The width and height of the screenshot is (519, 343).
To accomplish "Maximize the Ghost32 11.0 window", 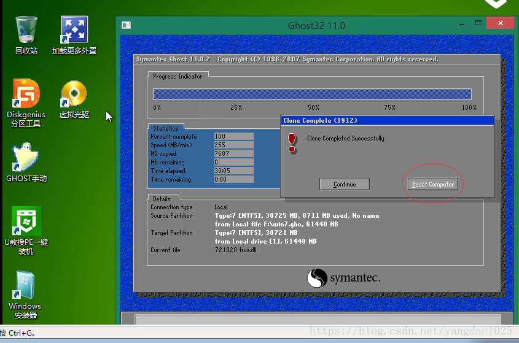I will (478, 23).
